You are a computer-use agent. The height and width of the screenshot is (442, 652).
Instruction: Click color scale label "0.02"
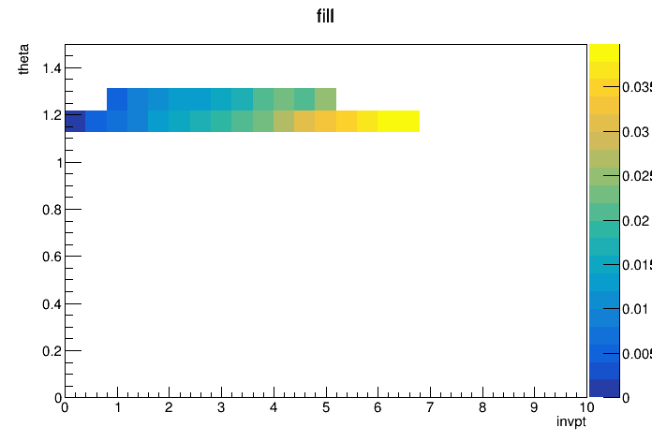tap(636, 220)
